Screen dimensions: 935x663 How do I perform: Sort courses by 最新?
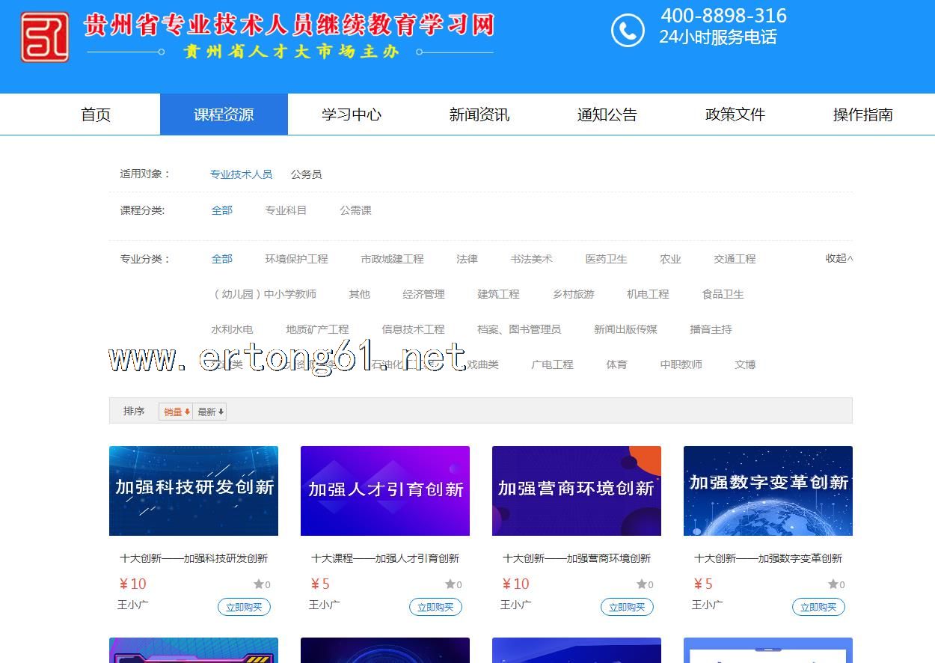210,412
